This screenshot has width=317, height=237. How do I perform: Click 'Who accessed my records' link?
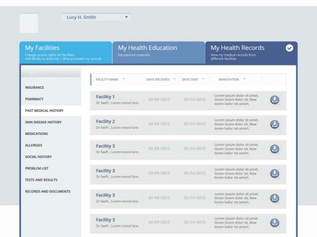[x=82, y=59]
